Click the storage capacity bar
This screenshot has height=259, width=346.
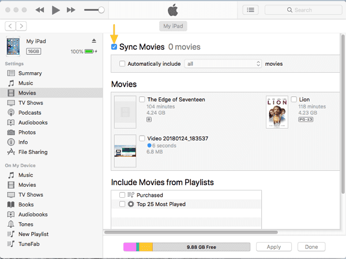tap(187, 247)
